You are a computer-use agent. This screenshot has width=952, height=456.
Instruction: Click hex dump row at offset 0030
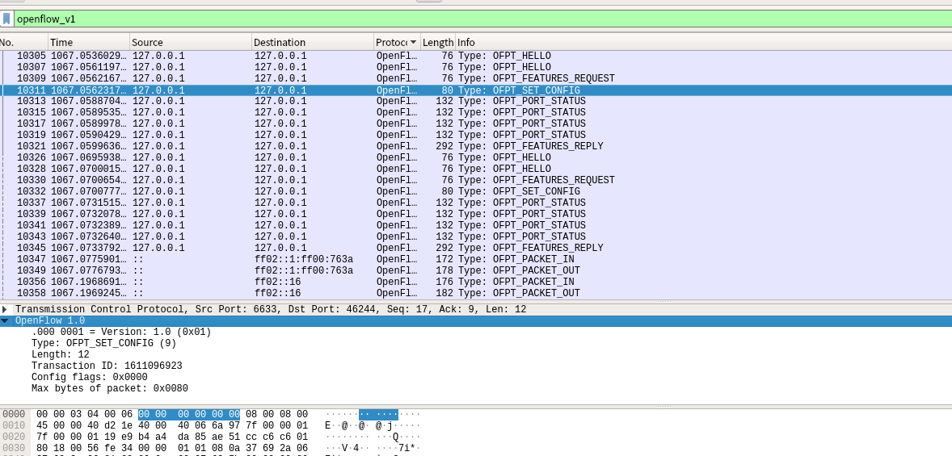click(211, 448)
